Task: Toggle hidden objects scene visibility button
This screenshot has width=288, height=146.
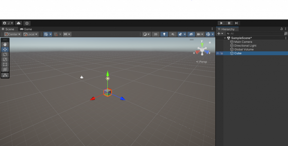Action: pos(191,34)
